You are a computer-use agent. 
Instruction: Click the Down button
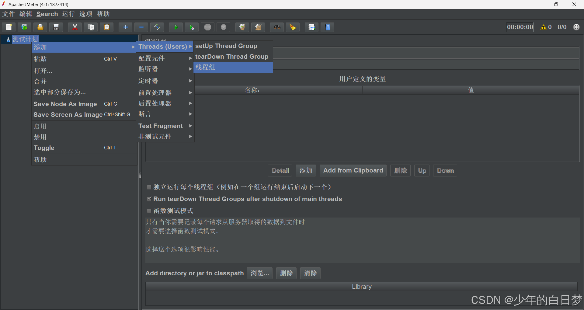[x=445, y=171]
